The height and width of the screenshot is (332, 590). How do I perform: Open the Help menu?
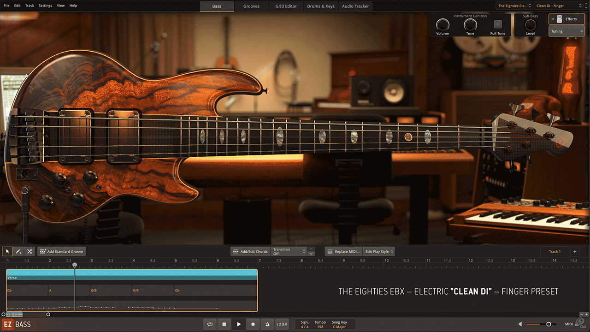pos(73,6)
